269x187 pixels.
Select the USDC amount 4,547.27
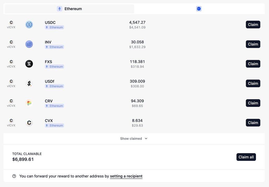pyautogui.click(x=137, y=22)
